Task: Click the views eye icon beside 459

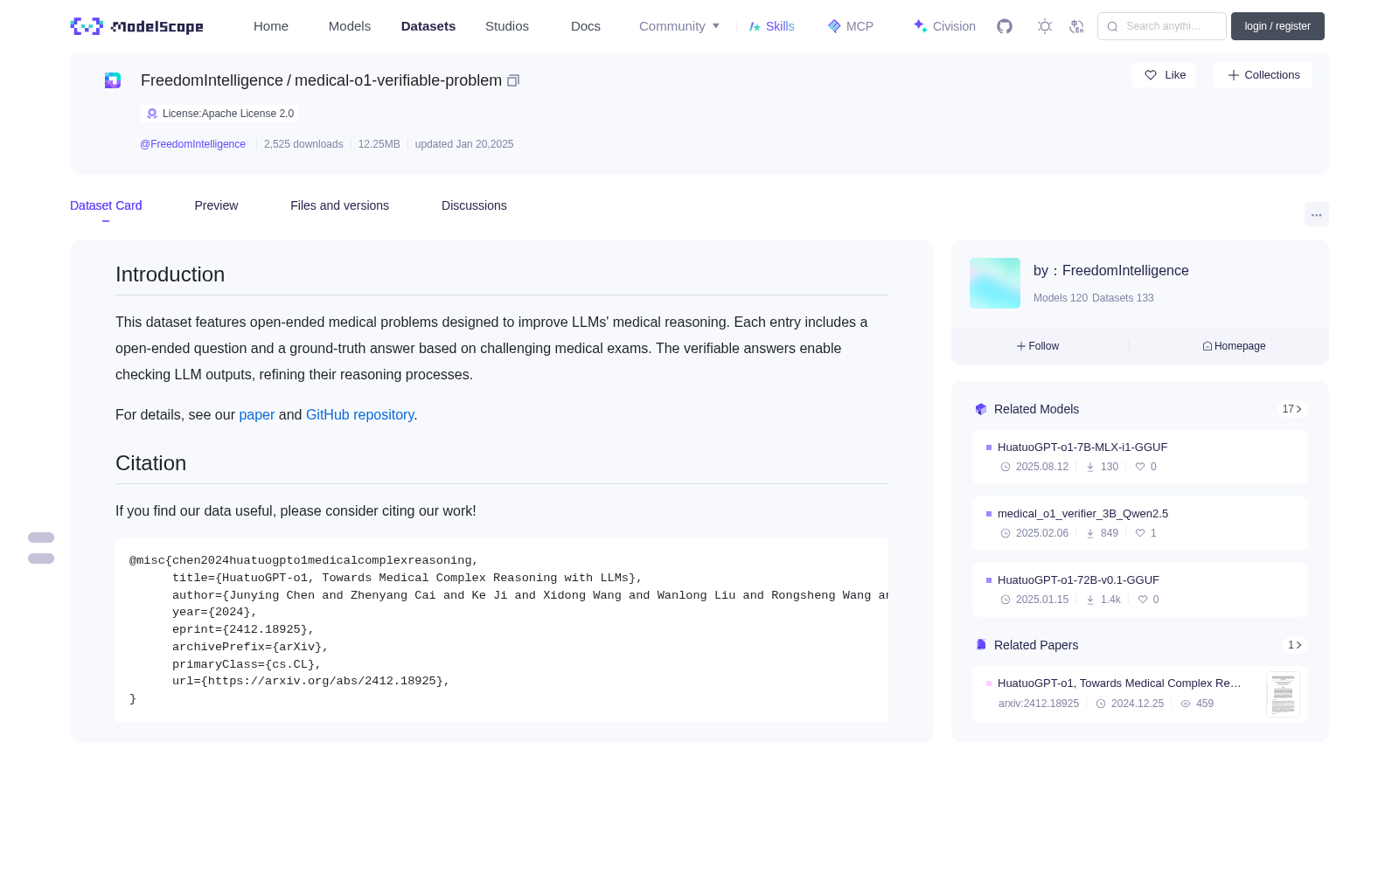Action: pyautogui.click(x=1186, y=704)
